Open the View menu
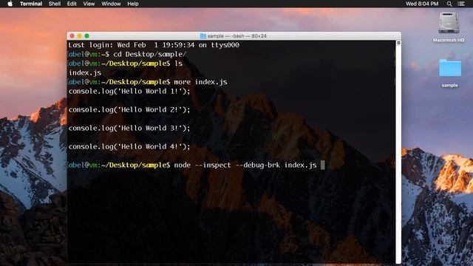 click(x=89, y=4)
